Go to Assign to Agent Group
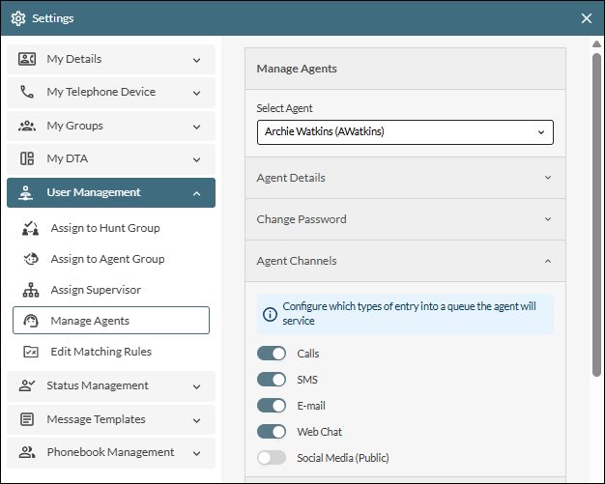Screen dimensions: 605x484 click(x=107, y=259)
